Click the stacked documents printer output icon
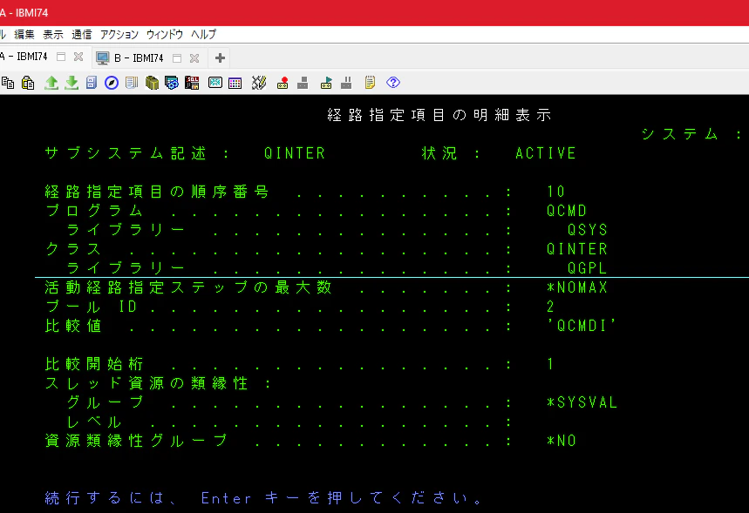 point(132,83)
